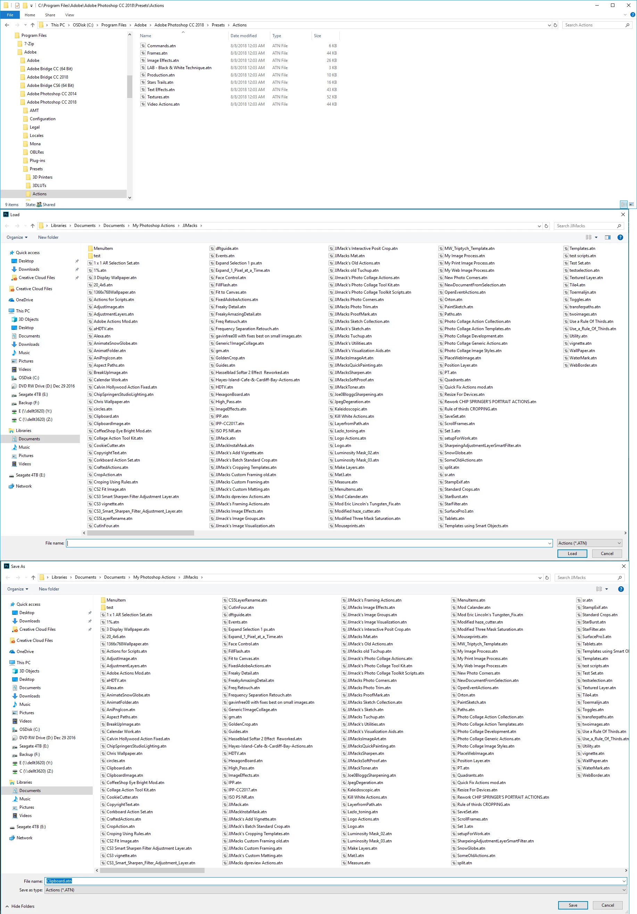Select Creative Cloud Files under OneDrive in Save As sidebar
The image size is (637, 914).
pyautogui.click(x=35, y=640)
